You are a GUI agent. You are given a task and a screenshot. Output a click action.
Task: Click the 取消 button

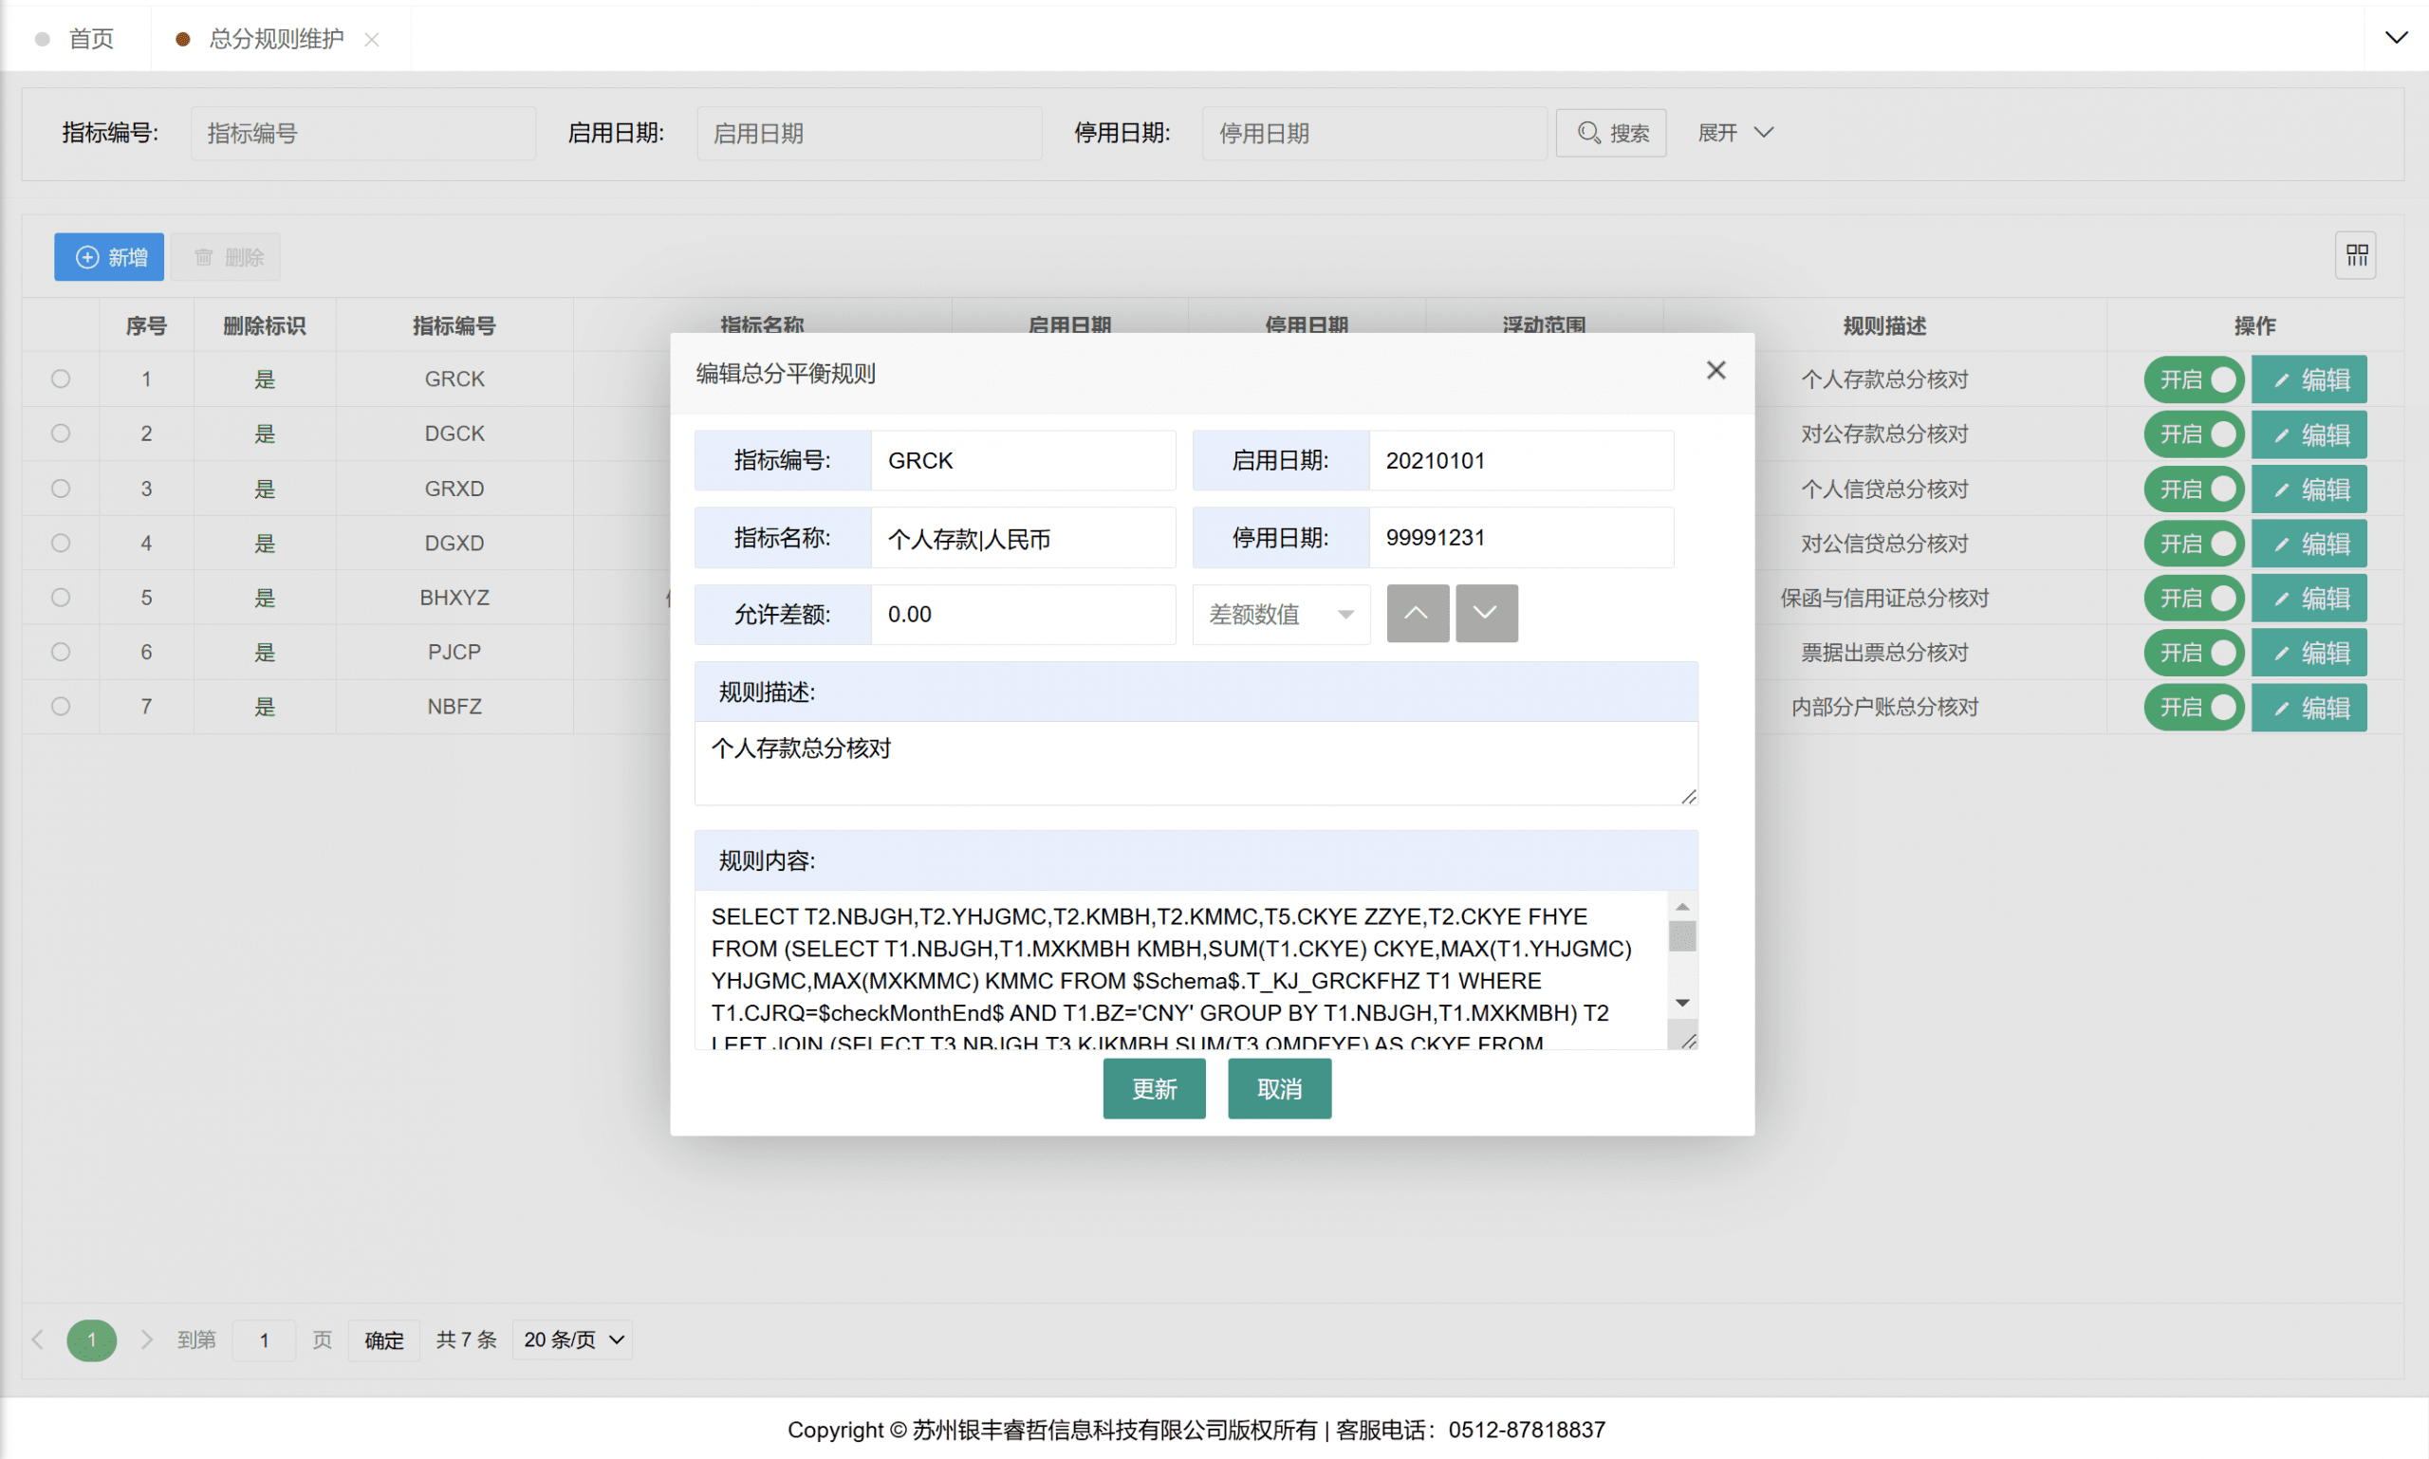pyautogui.click(x=1278, y=1088)
